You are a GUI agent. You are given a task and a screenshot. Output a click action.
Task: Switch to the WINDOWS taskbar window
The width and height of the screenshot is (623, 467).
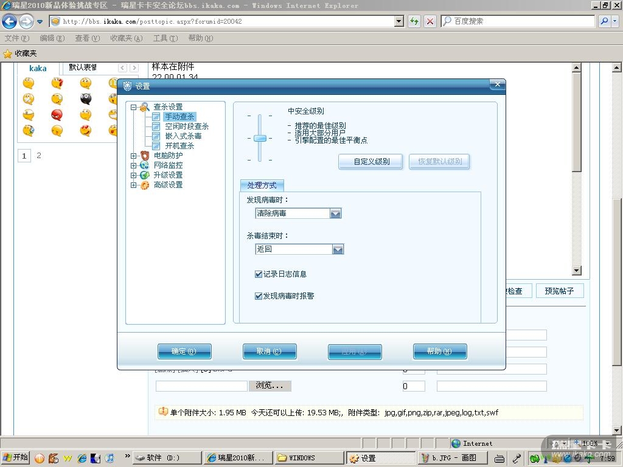click(308, 458)
